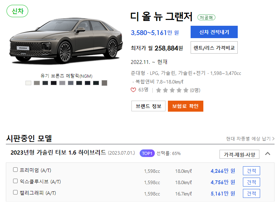Tick the 익스클루시브 (A/T) checkbox
Viewport: 278px width, 202px height.
[15, 181]
